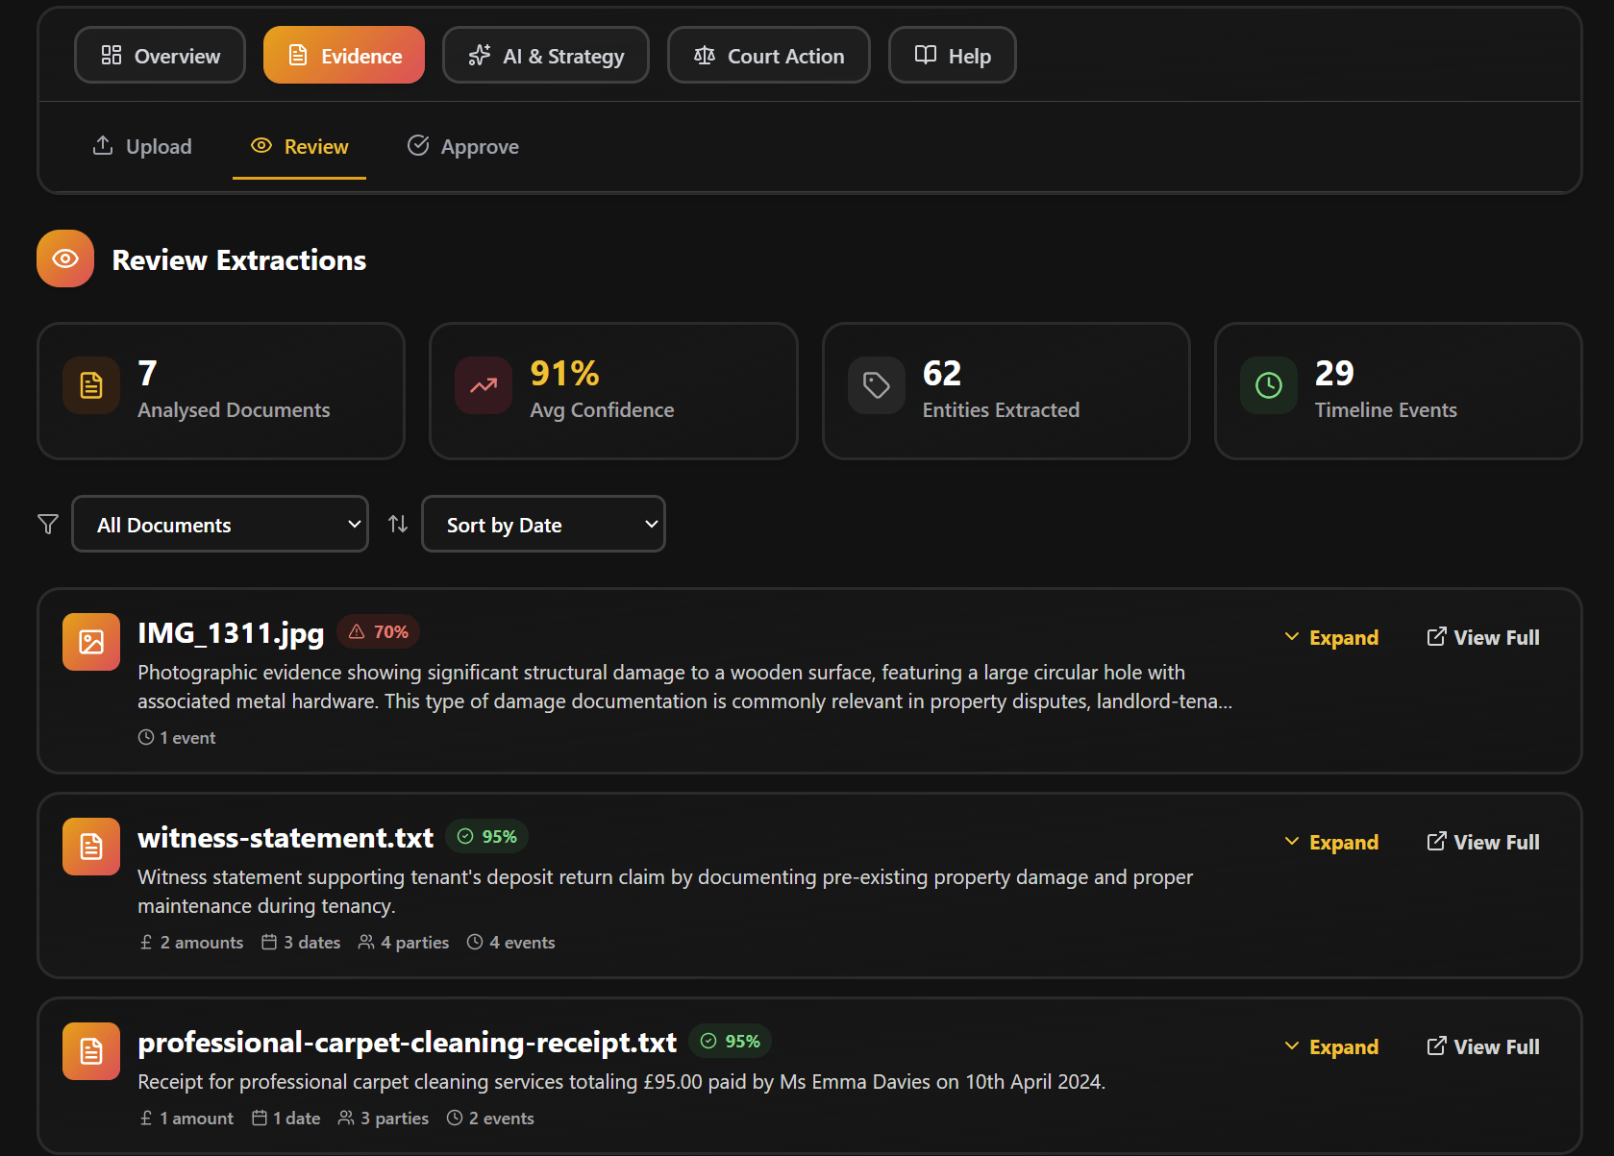Click the Timeline Events clock icon
The image size is (1614, 1156).
click(x=1268, y=385)
